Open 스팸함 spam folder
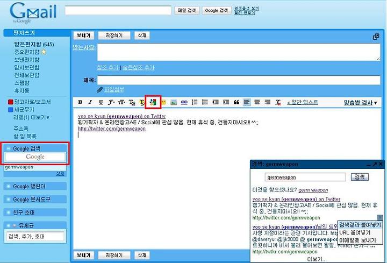The width and height of the screenshot is (387, 263). pos(21,83)
